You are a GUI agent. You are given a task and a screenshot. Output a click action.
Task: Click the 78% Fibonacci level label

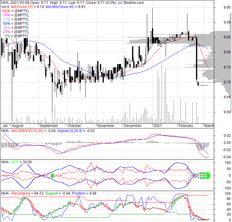click(7, 15)
